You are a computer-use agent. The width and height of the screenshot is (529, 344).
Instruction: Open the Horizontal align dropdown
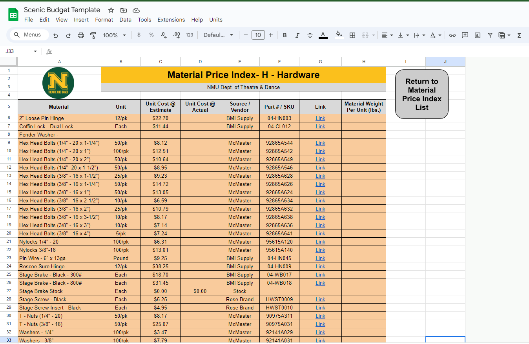click(387, 35)
